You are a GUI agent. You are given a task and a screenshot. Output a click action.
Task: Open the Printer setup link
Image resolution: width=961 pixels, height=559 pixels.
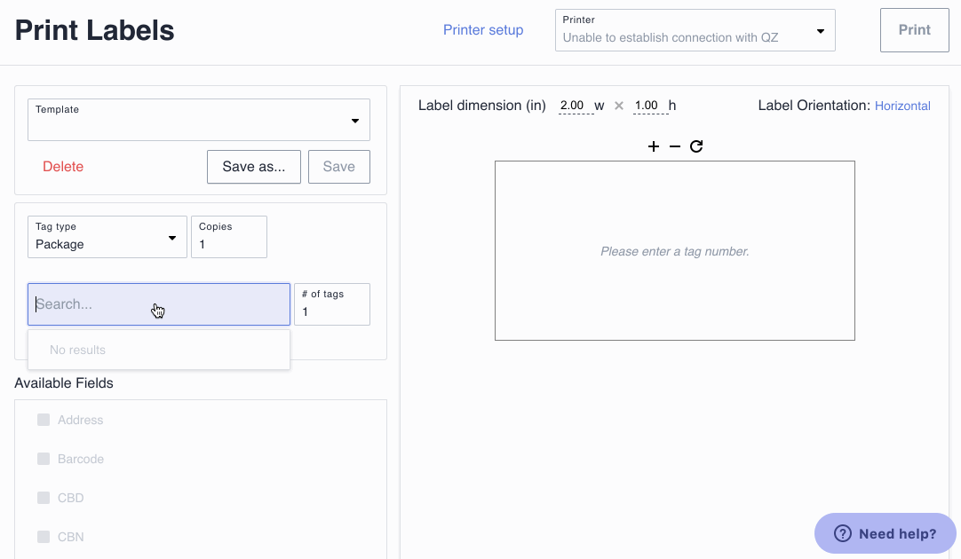(483, 30)
